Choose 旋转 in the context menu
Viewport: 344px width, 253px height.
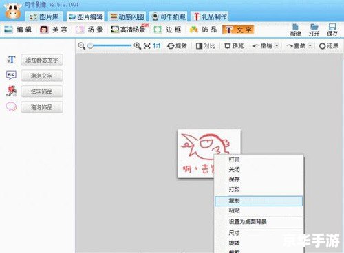(259, 243)
